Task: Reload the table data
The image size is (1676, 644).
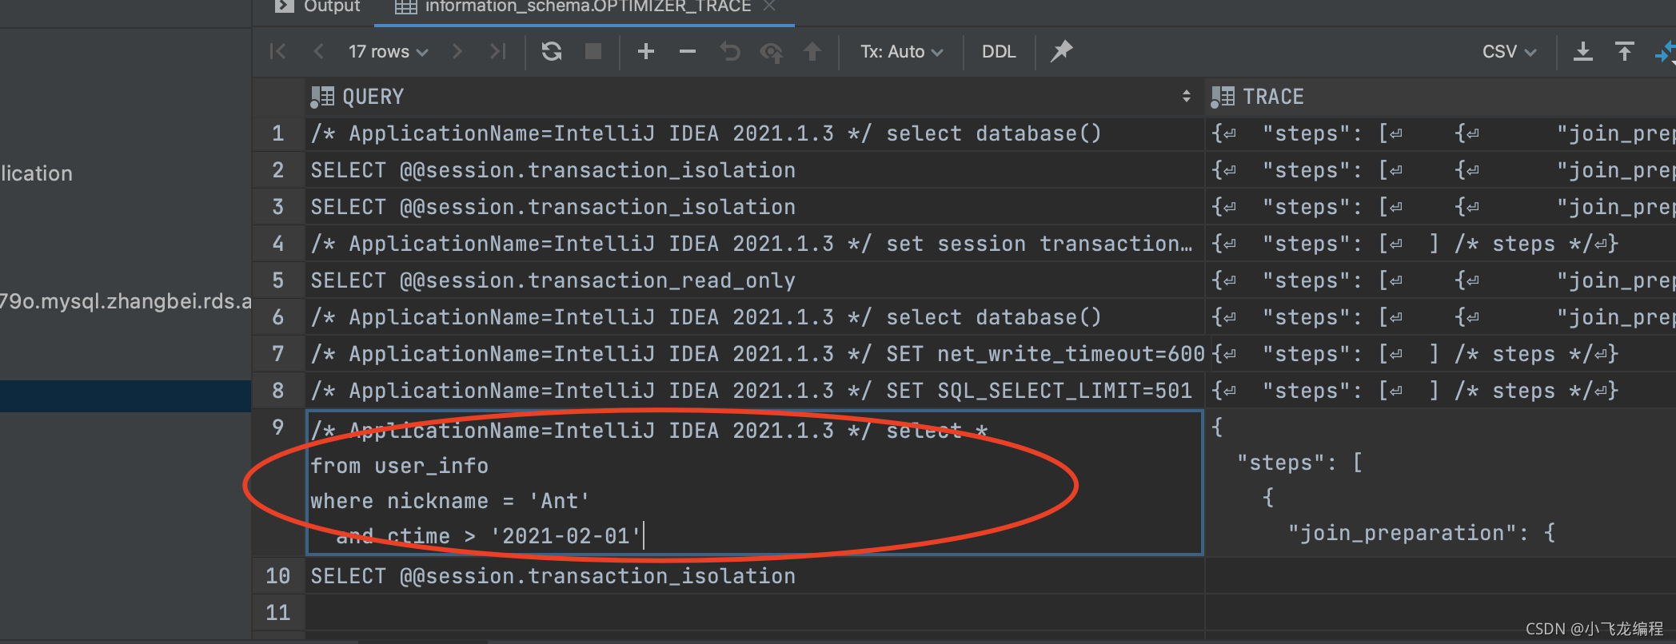Action: coord(552,52)
